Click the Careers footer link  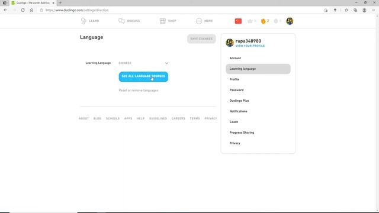point(178,118)
